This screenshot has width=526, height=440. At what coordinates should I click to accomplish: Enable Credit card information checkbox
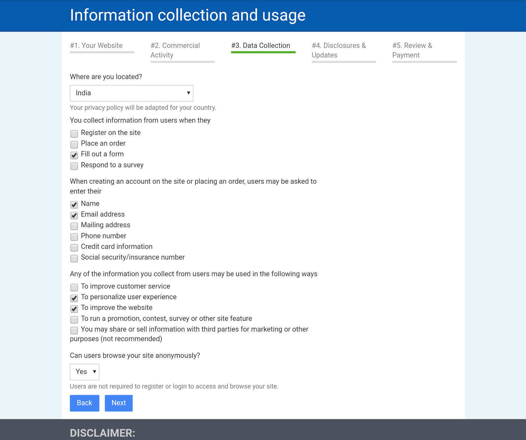[x=74, y=247]
